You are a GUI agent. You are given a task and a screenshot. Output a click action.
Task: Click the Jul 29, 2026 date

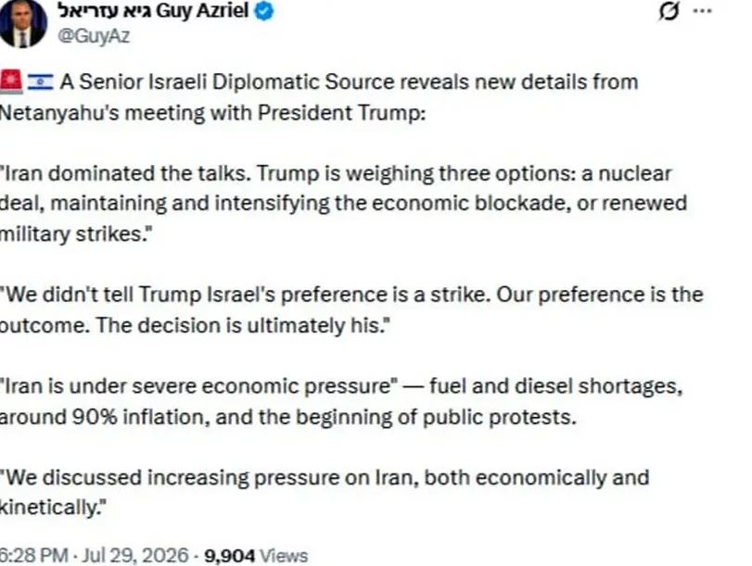(135, 556)
